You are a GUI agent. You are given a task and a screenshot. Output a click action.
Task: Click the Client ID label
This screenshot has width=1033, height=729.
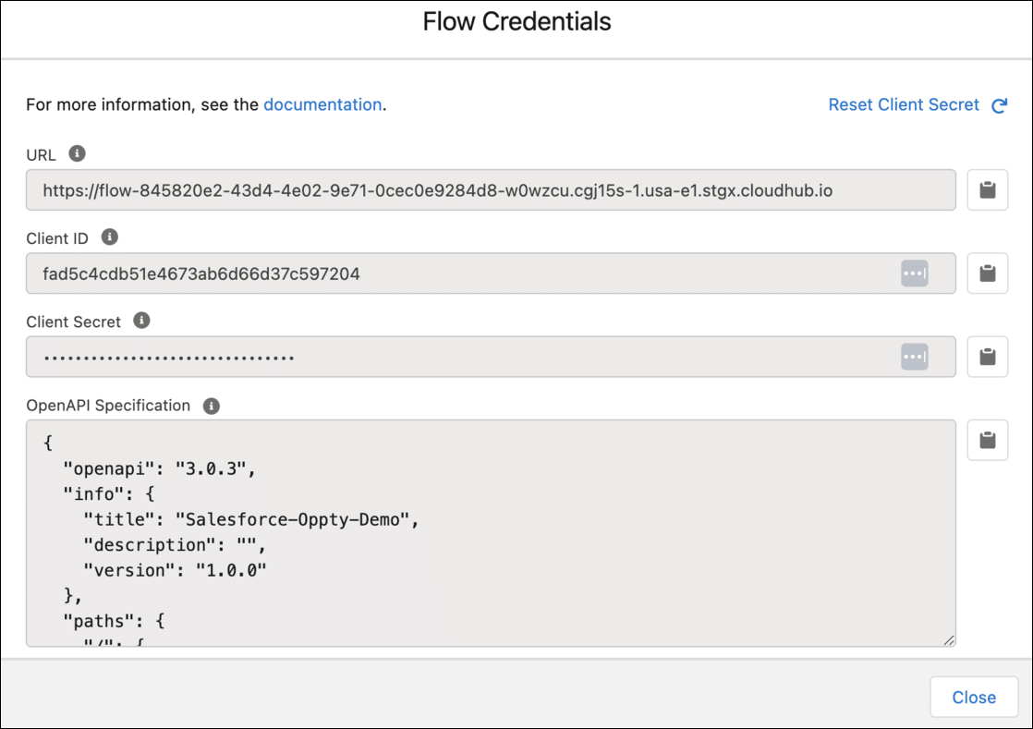(x=57, y=238)
